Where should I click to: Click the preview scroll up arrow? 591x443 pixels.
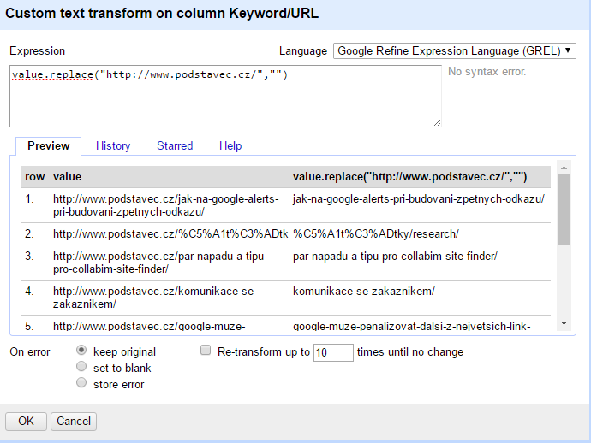coord(564,168)
